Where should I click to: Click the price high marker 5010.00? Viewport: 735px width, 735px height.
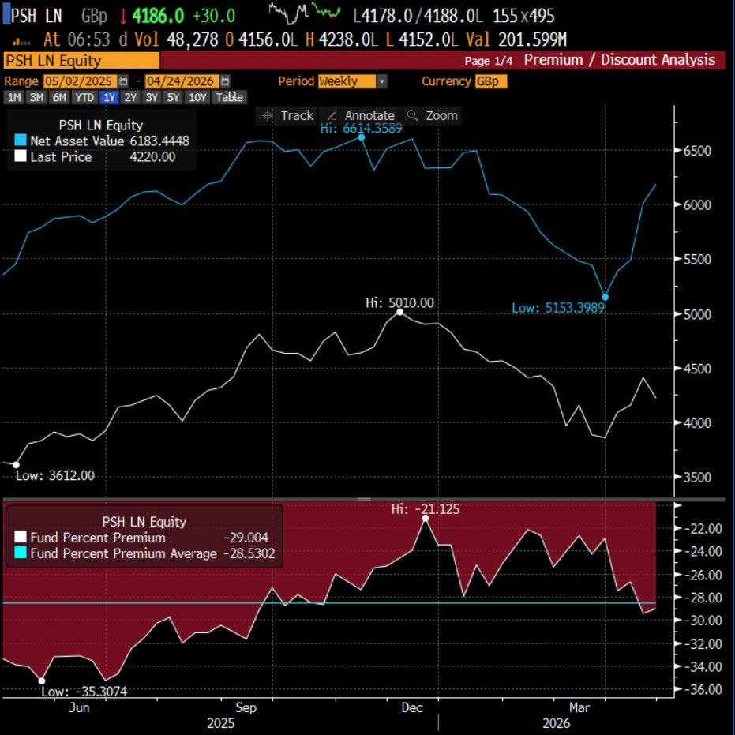click(399, 312)
